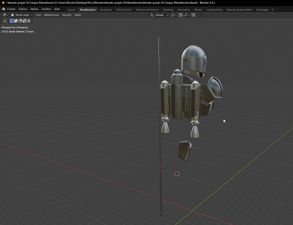Viewport: 293px width, 225px height.
Task: Open the snapping options dropdown arrow
Action: (x=188, y=15)
